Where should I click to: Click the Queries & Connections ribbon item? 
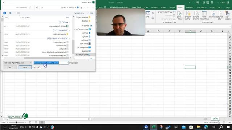(x=167, y=12)
